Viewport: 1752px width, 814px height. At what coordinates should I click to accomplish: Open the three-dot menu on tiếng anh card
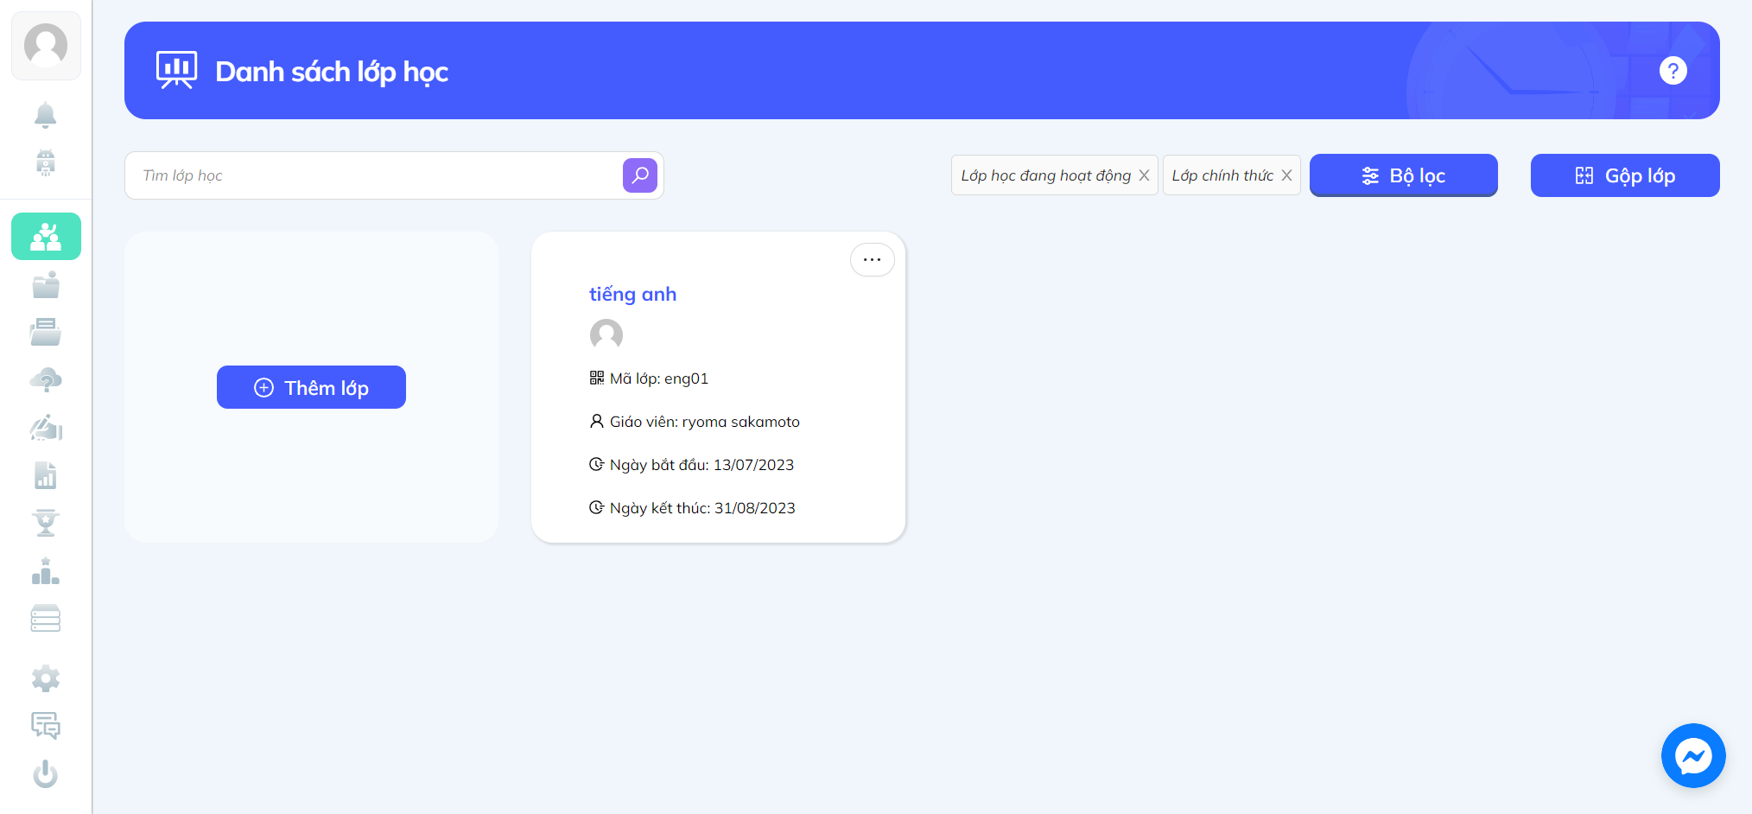click(x=873, y=259)
